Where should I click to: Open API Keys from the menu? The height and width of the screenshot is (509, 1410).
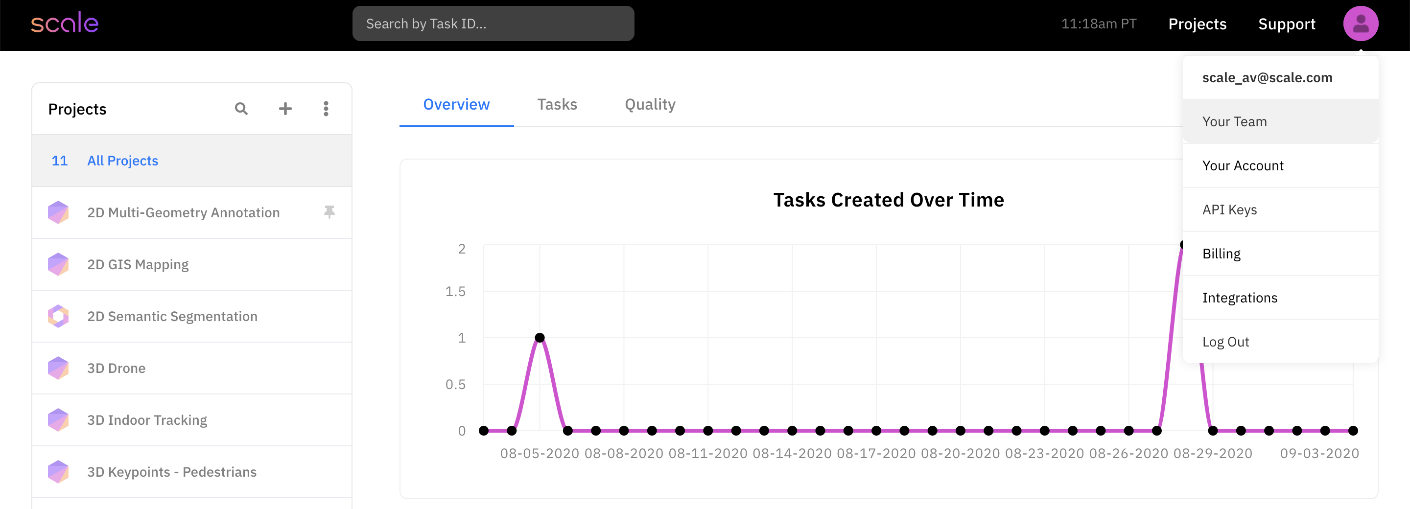click(x=1280, y=209)
